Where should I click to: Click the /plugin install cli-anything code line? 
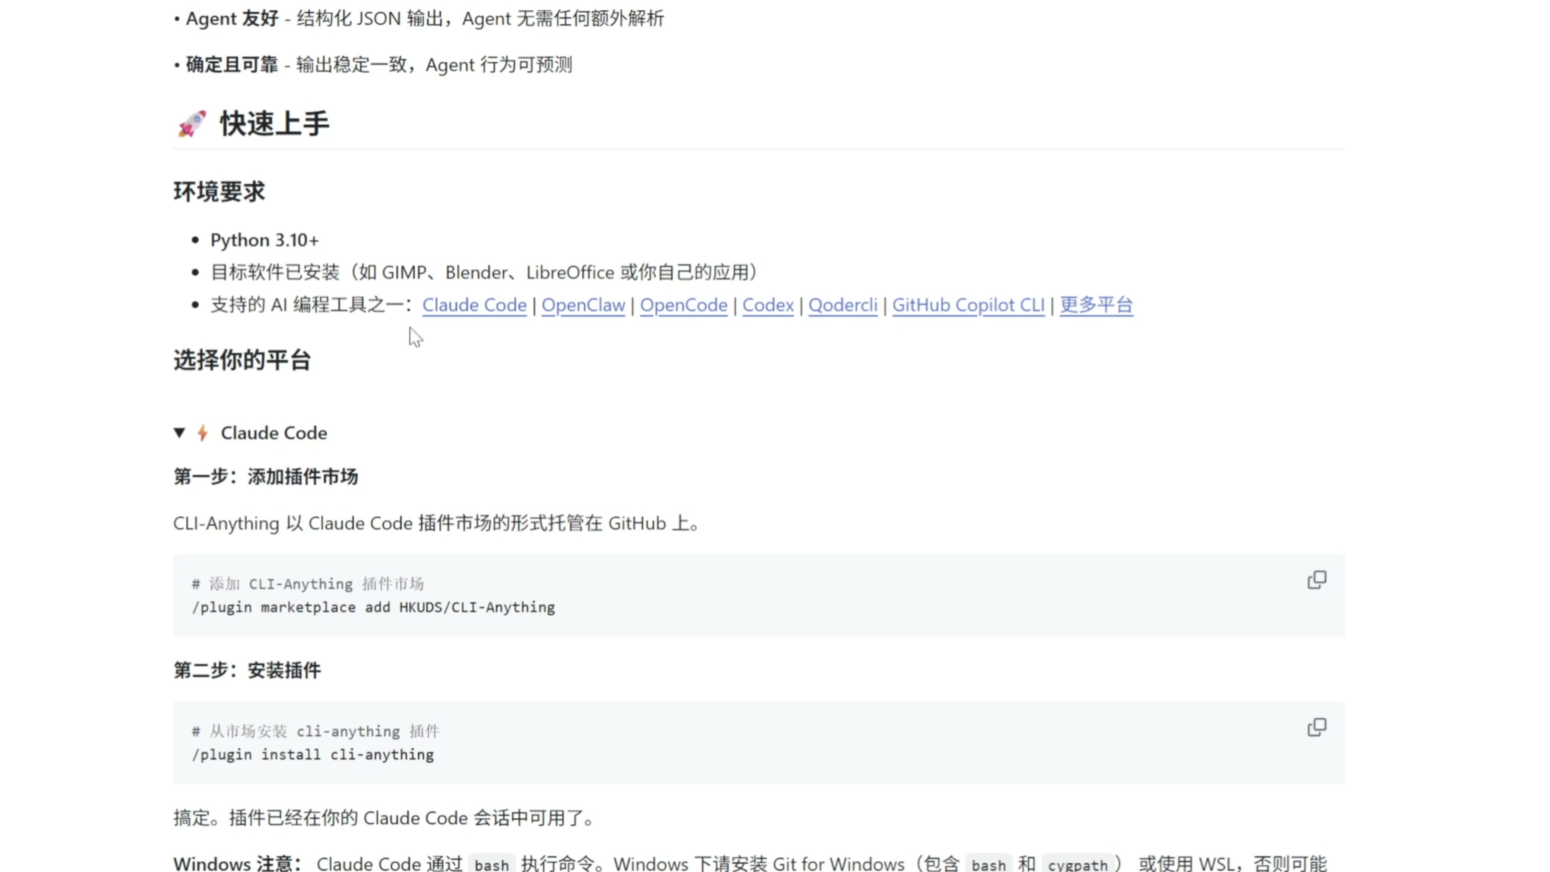tap(313, 755)
